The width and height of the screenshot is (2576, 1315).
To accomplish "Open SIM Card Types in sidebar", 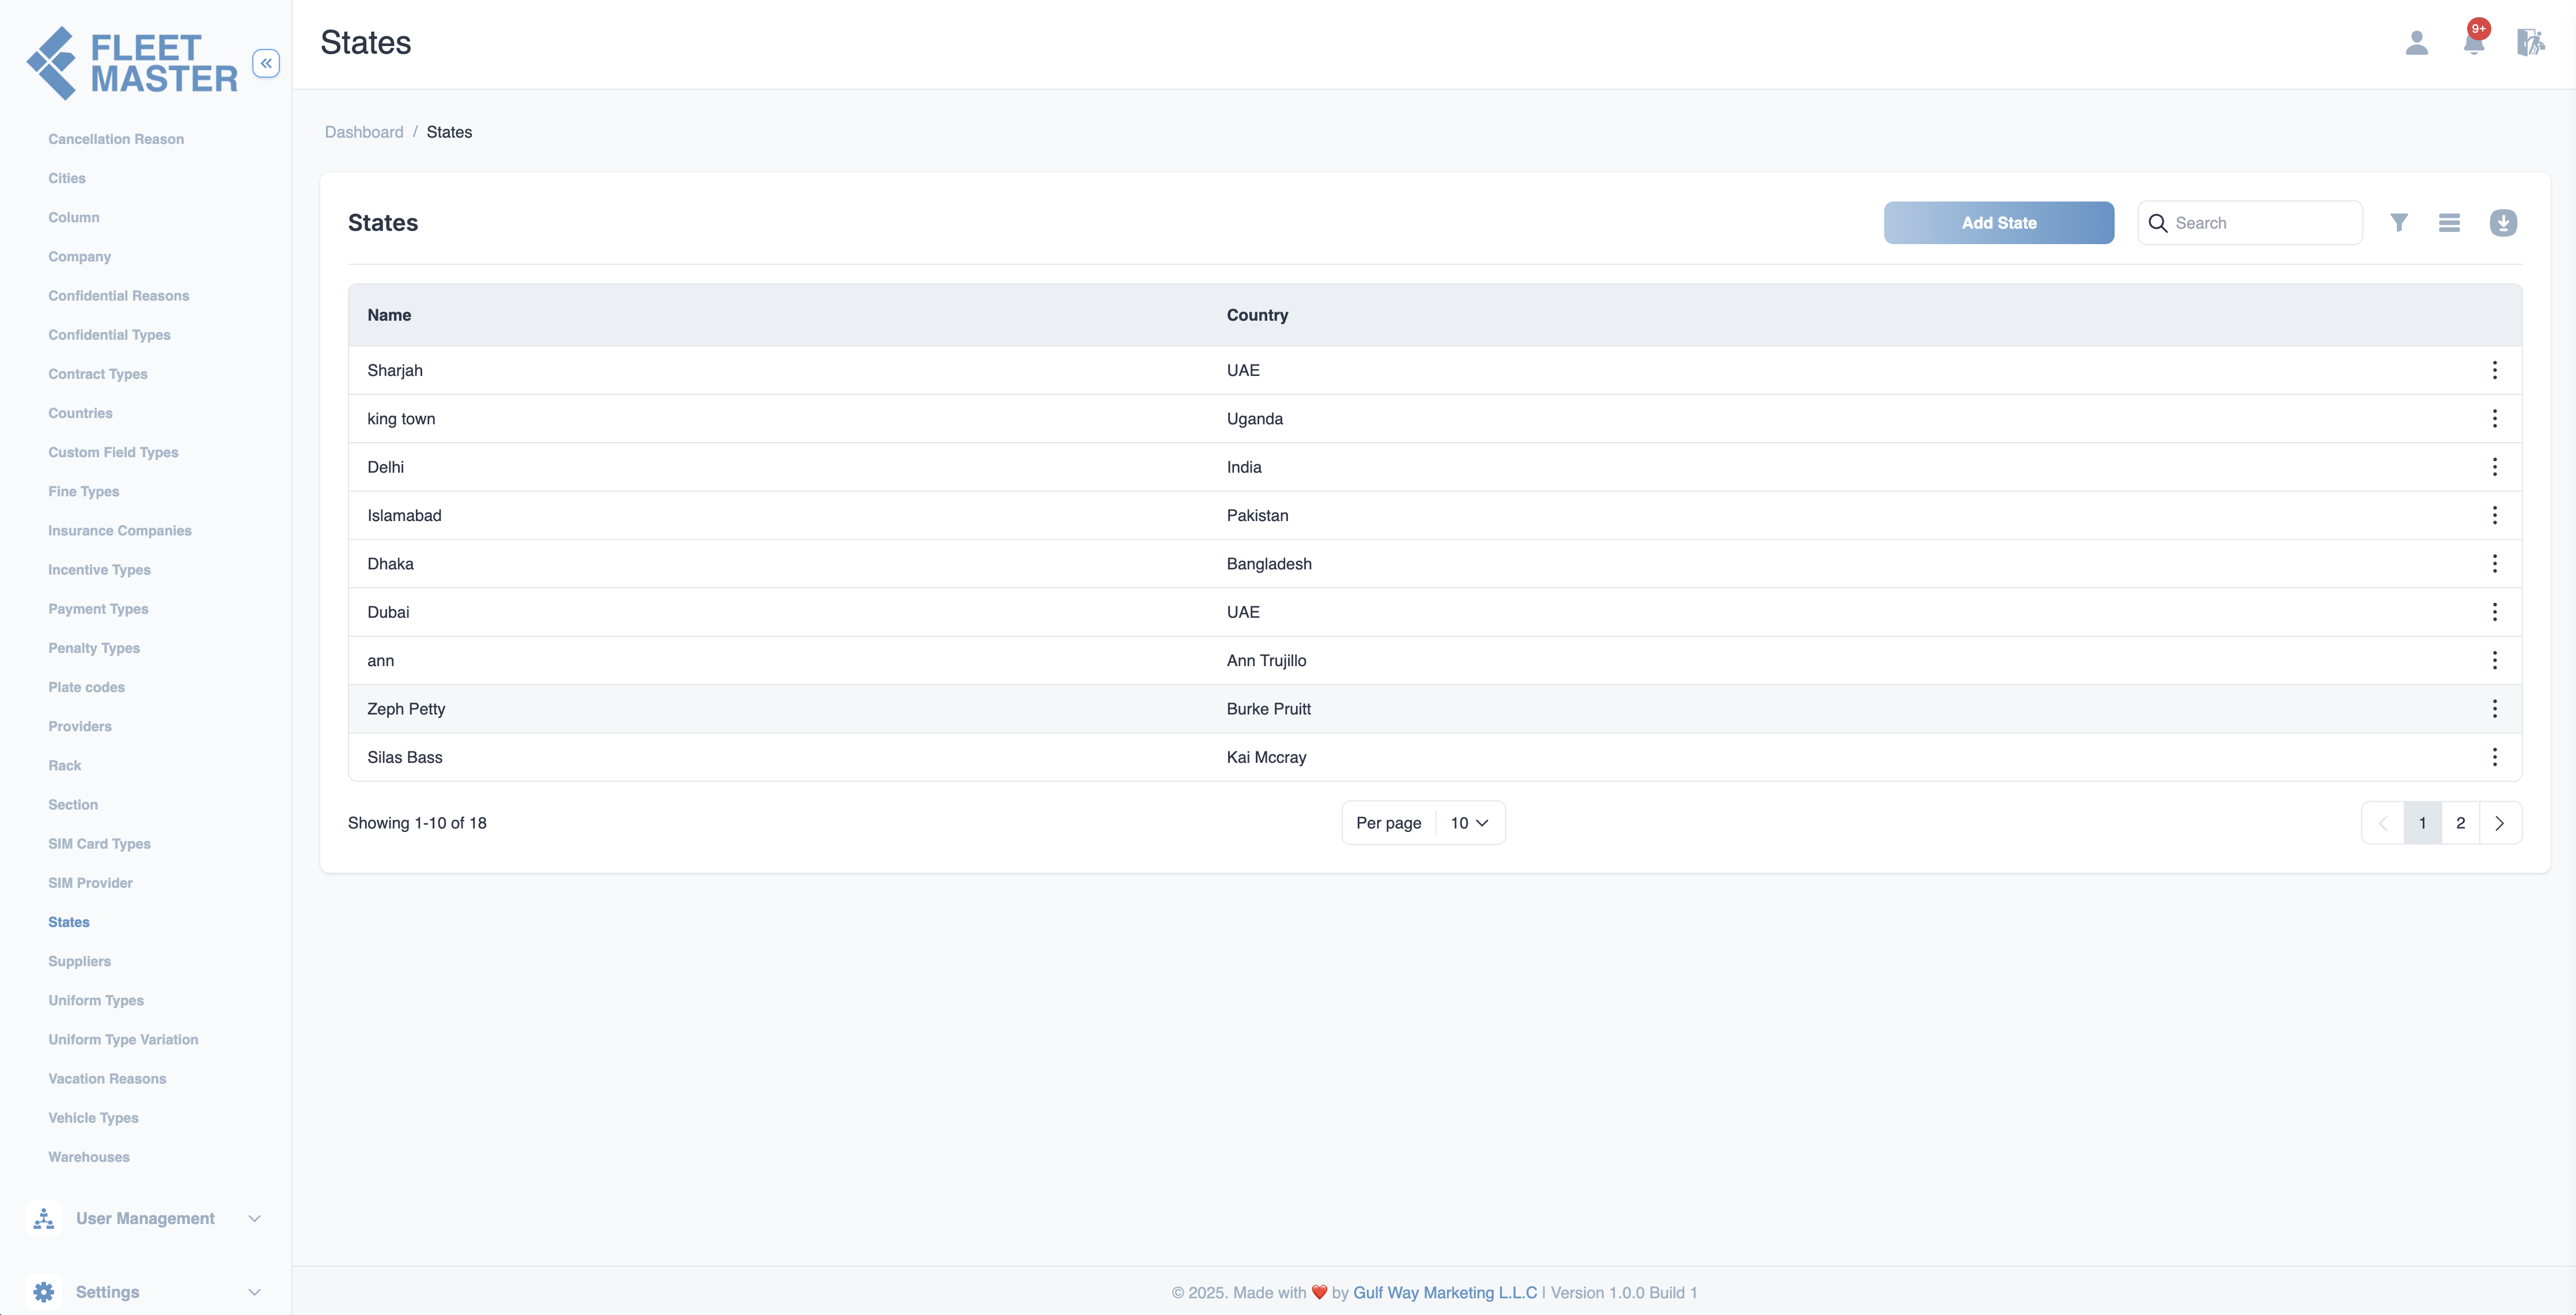I will tap(100, 843).
